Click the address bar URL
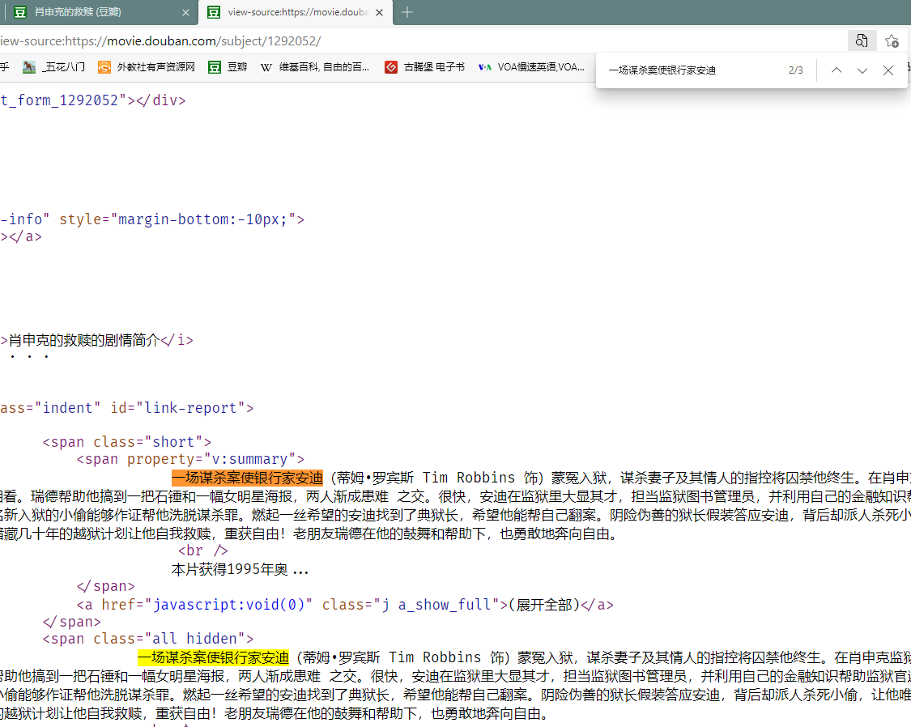 tap(161, 41)
